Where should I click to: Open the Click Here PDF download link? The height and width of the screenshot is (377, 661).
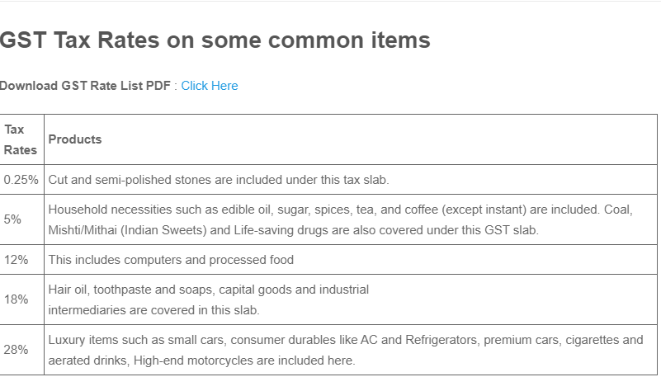[x=210, y=86]
